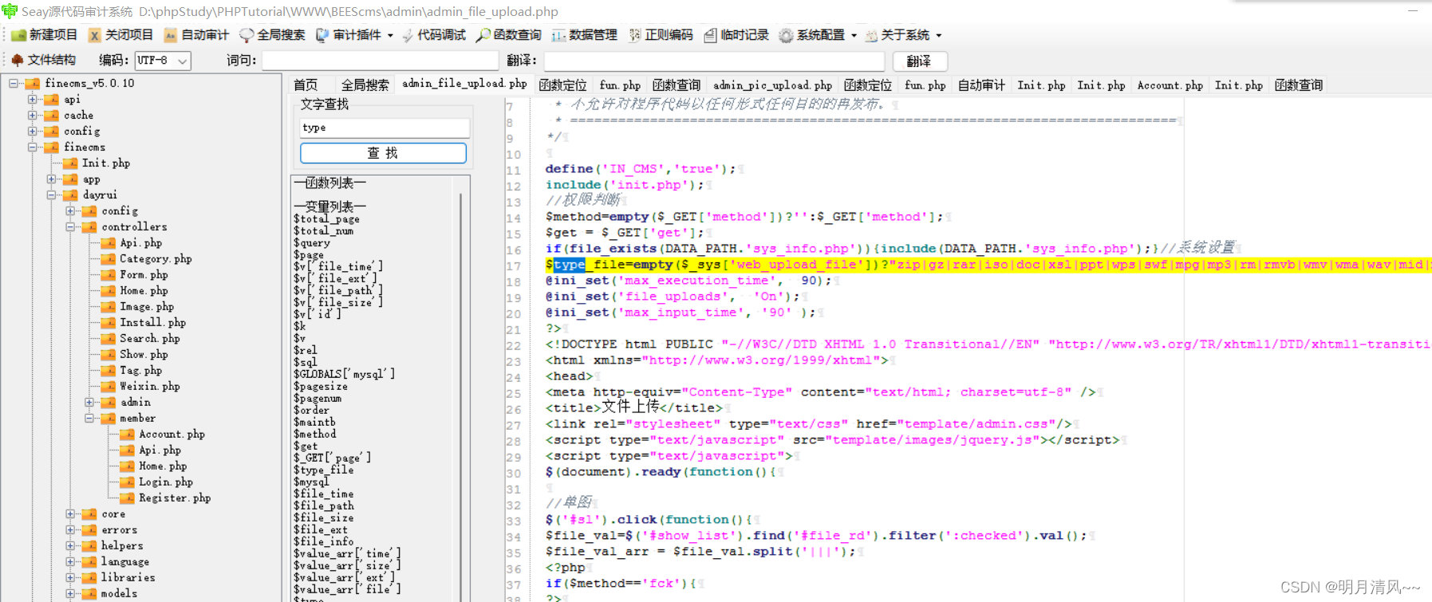Click the 正则编码 toolbar icon
The height and width of the screenshot is (602, 1432).
point(635,35)
